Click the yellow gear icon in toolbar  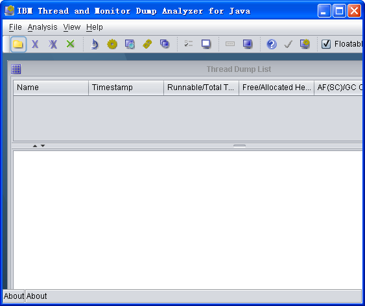click(112, 44)
